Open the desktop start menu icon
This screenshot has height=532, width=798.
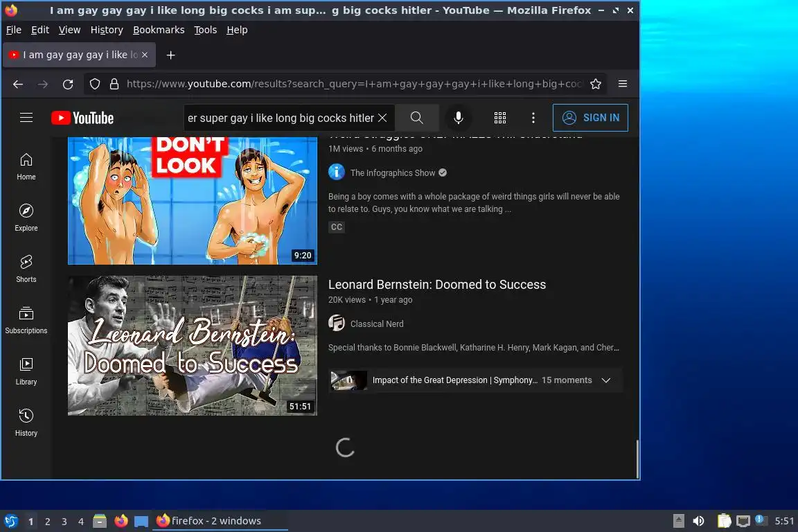tap(10, 521)
